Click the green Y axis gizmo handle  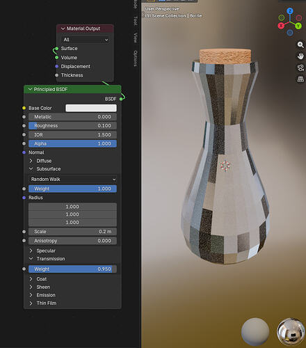pos(298,26)
